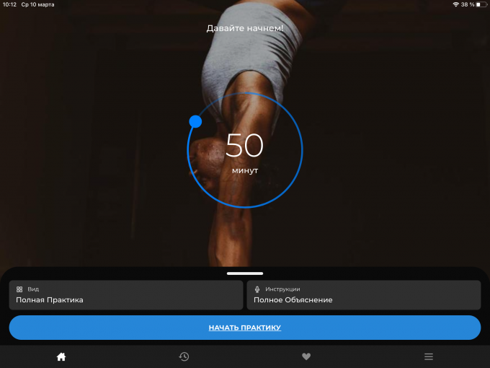Tap the date Ср 10 марта
Image resolution: width=490 pixels, height=368 pixels.
pos(38,4)
